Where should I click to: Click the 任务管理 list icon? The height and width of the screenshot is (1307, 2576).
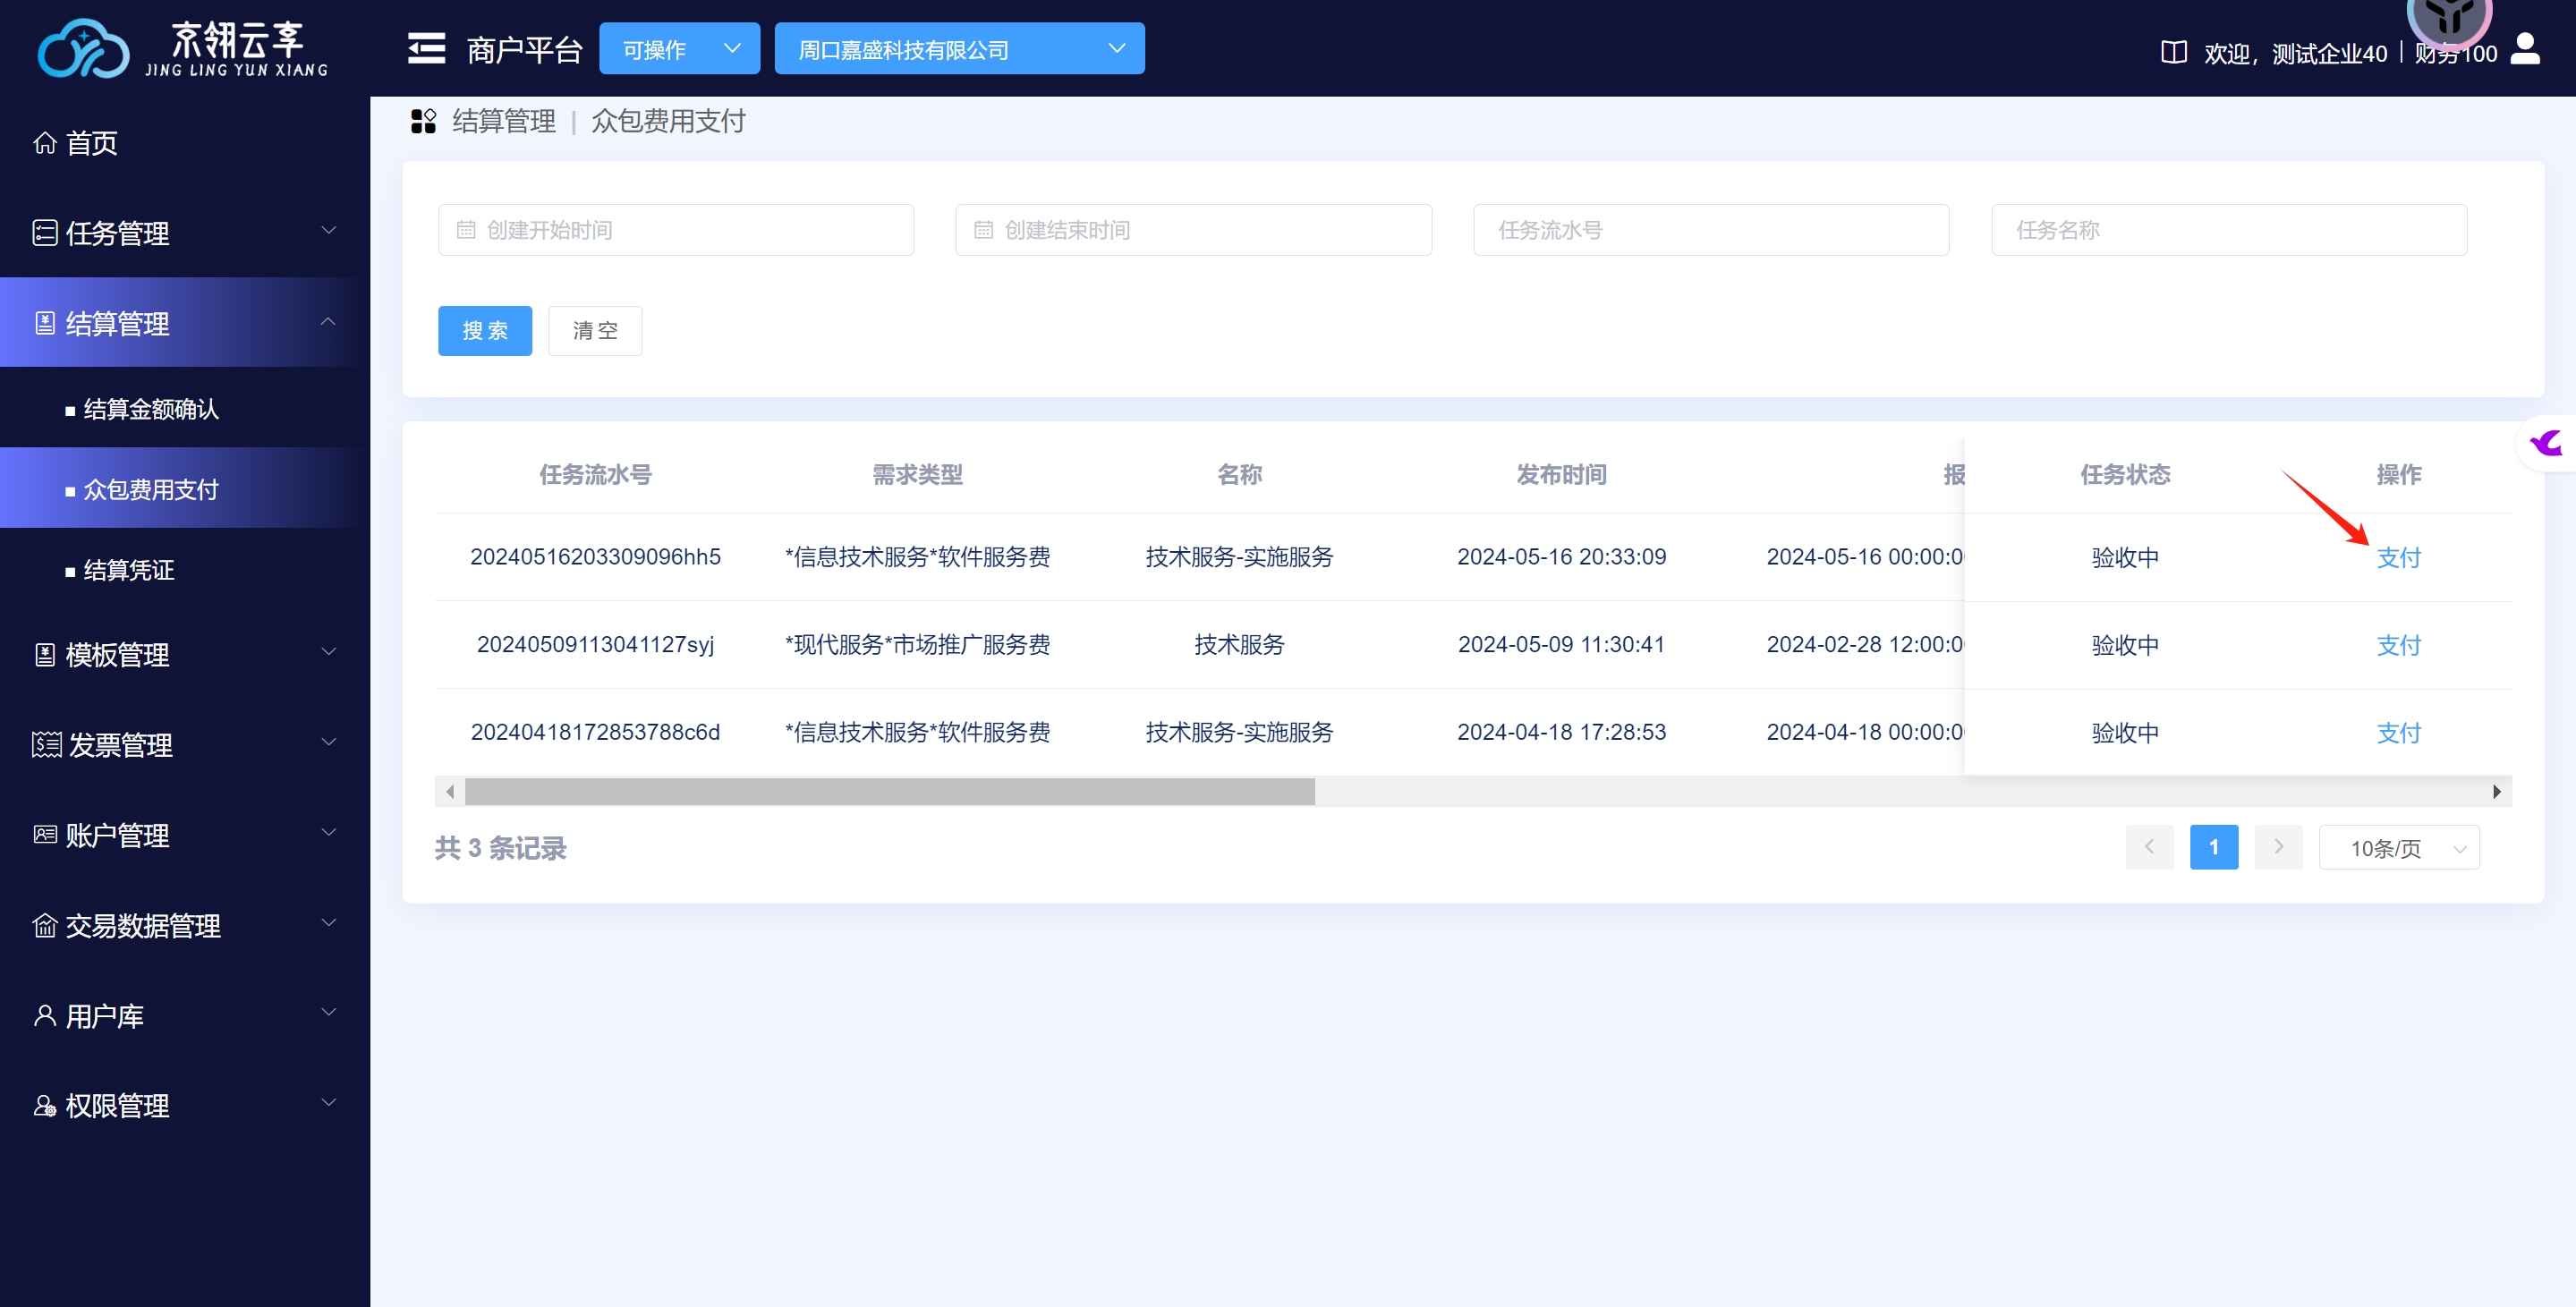(45, 233)
